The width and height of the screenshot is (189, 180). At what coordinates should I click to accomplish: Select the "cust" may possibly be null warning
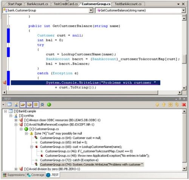click(58, 133)
